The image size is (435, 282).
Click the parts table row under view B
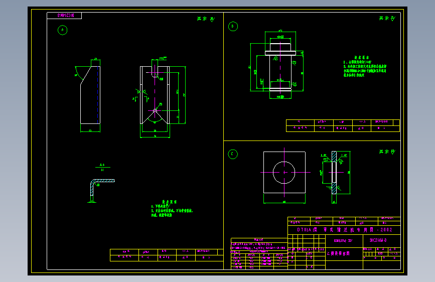[343, 125]
